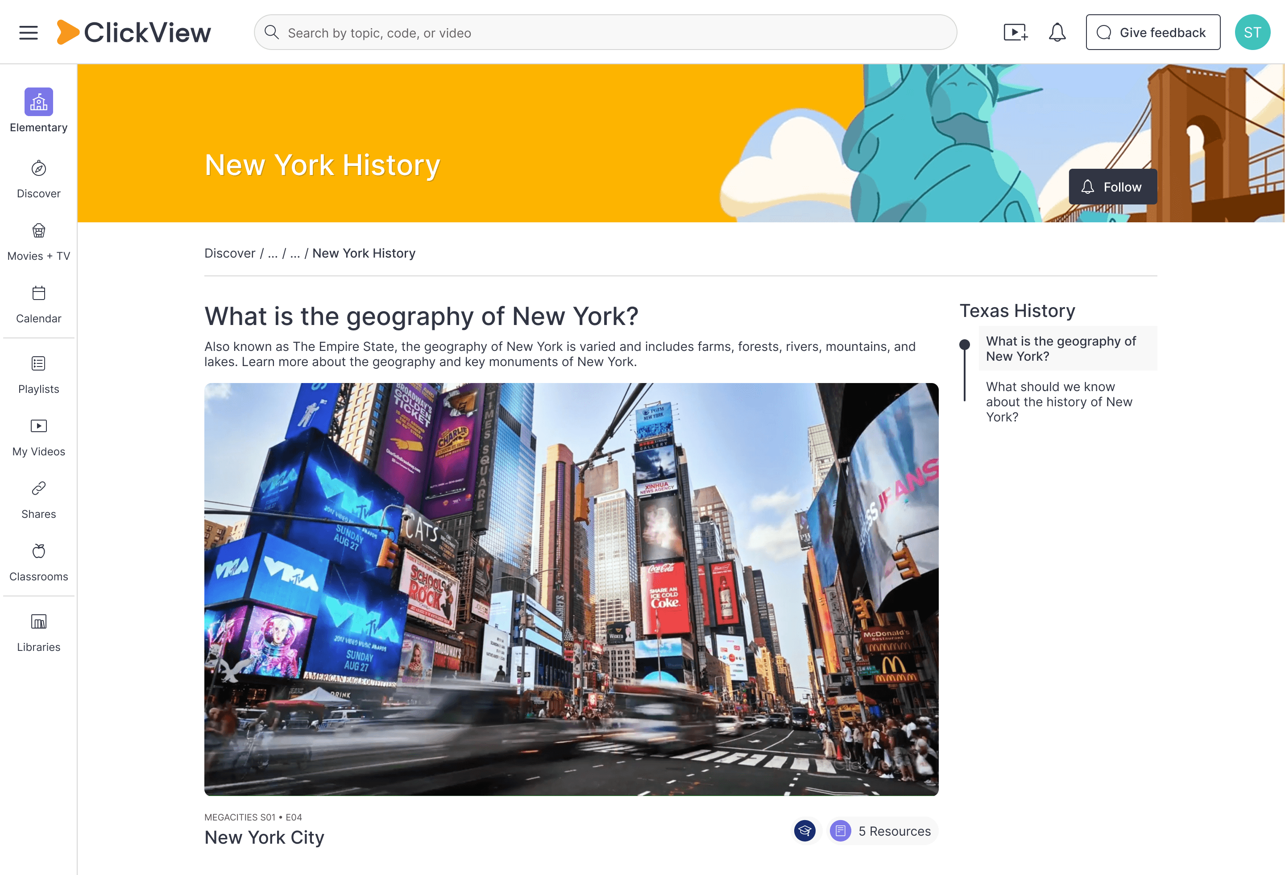Open Discover in the sidebar
This screenshot has width=1285, height=875.
coord(39,180)
